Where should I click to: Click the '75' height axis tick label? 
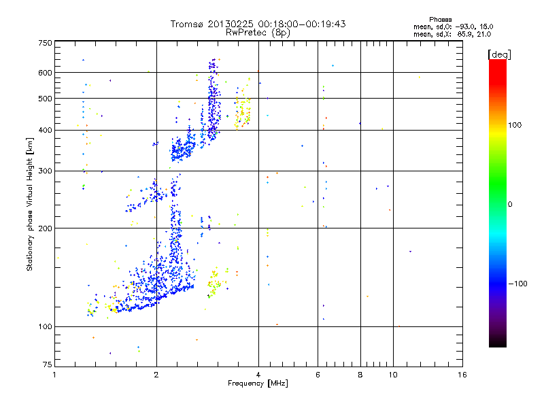[x=48, y=364]
